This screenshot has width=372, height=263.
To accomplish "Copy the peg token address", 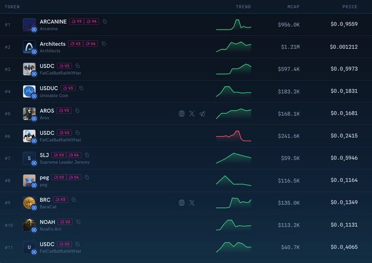I will point(87,177).
